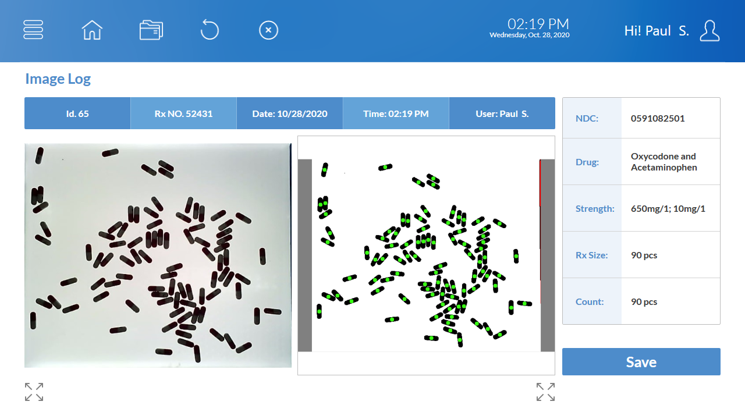Image resolution: width=745 pixels, height=419 pixels.
Task: Open the user profile icon
Action: coord(709,31)
